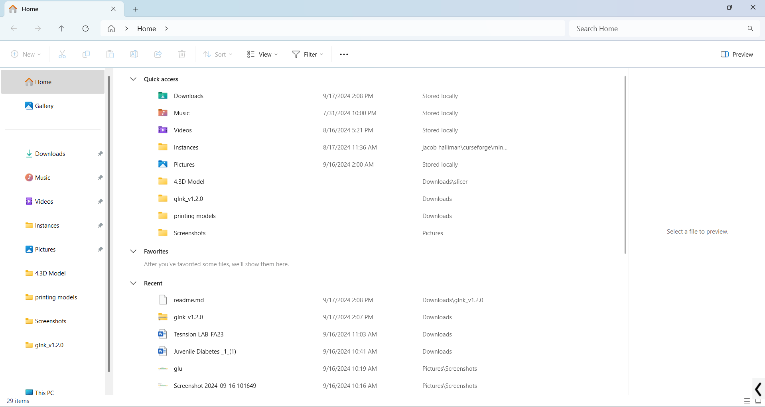Select Tesnsion LAB_FA23 document
This screenshot has width=765, height=407.
[x=199, y=334]
